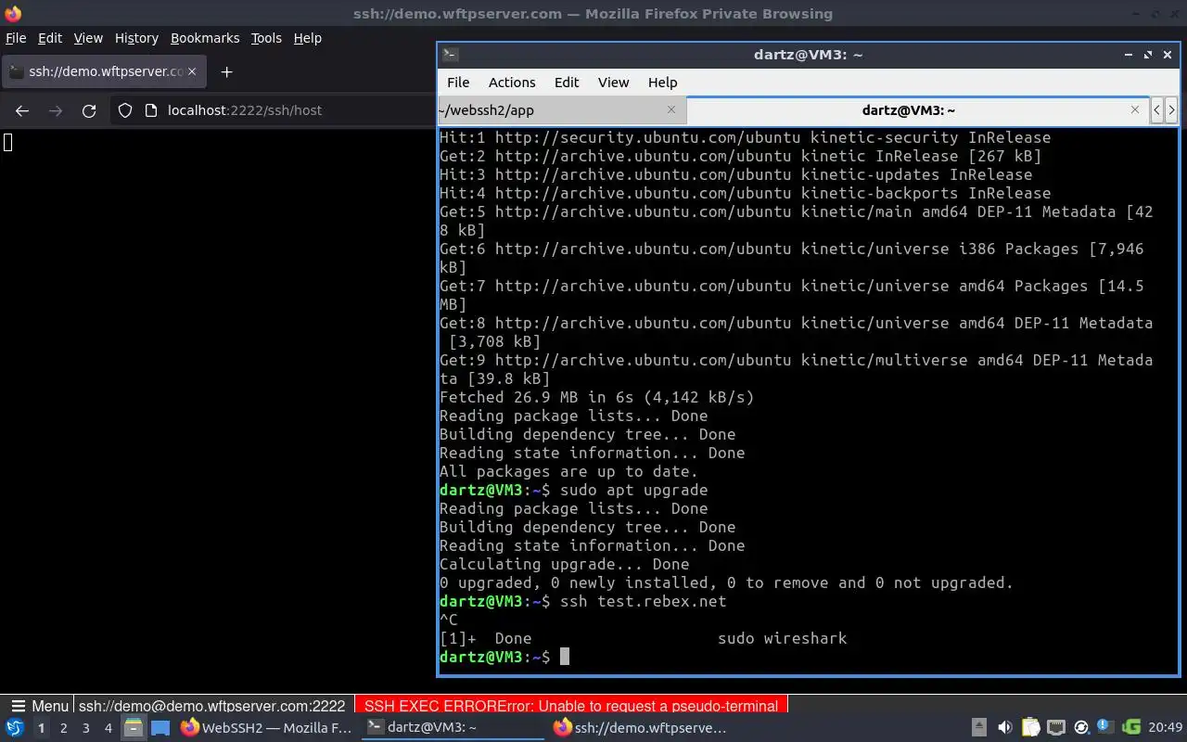Click the page info icon in the URL bar
The image size is (1187, 742).
coord(151,110)
